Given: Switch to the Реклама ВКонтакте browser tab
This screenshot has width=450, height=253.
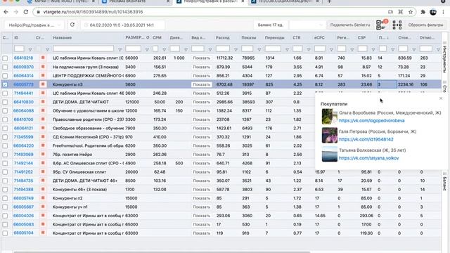Looking at the screenshot, I should [135, 1].
